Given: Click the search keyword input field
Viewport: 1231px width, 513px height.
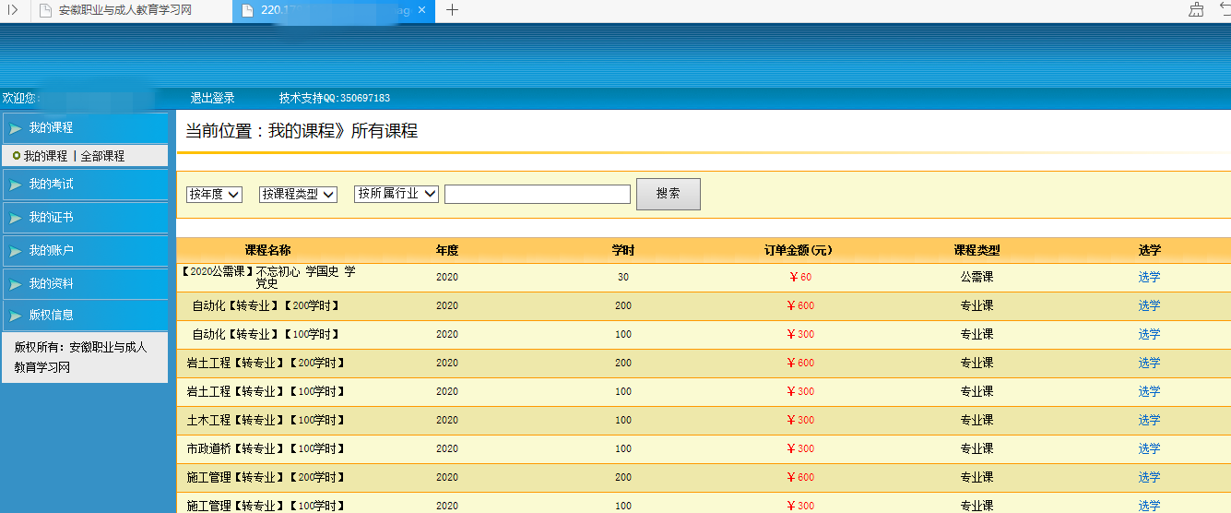Looking at the screenshot, I should click(537, 194).
